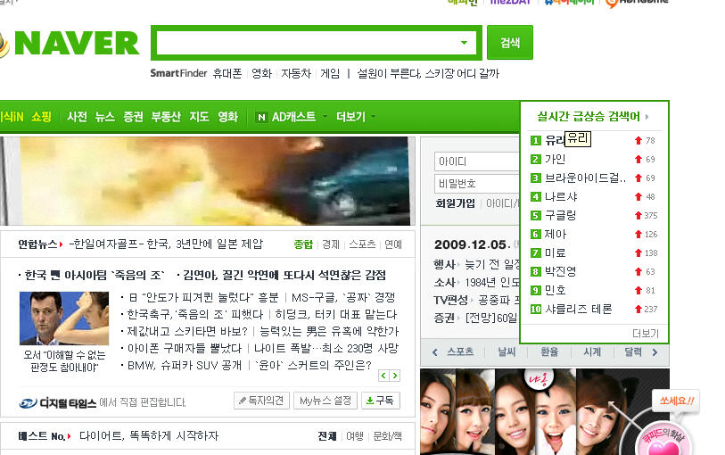
Task: Open the 설원이 부른다 스키장 promo link
Action: click(x=428, y=73)
